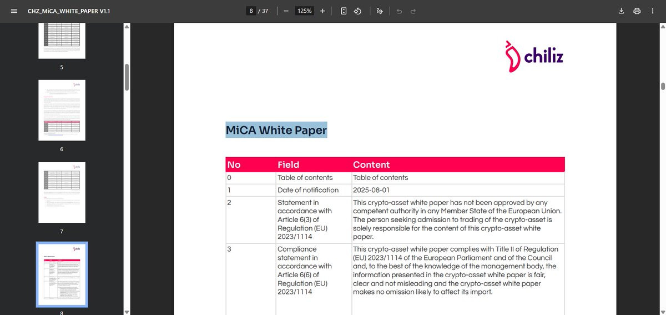Zoom out with the minus button
666x315 pixels.
click(286, 11)
